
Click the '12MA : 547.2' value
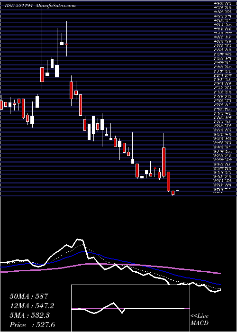coord(32,306)
